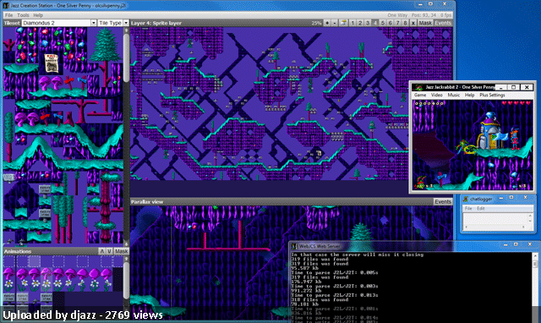Toggle Events display in layer toolbar
The width and height of the screenshot is (541, 323).
pos(443,23)
